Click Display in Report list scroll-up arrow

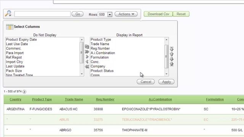point(166,40)
